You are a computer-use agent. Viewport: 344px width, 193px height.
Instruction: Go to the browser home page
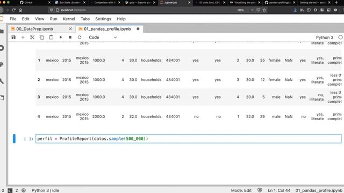[x=20, y=10]
